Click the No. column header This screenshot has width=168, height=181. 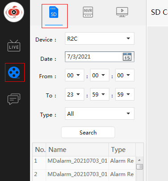(x=39, y=150)
